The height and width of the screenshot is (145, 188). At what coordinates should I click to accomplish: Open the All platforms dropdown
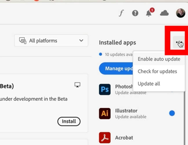pyautogui.click(x=51, y=41)
